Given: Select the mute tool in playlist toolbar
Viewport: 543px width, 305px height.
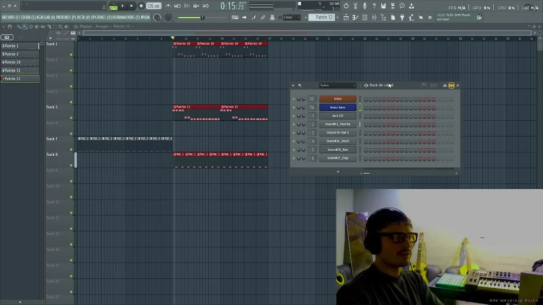Looking at the screenshot, I should pos(37,27).
